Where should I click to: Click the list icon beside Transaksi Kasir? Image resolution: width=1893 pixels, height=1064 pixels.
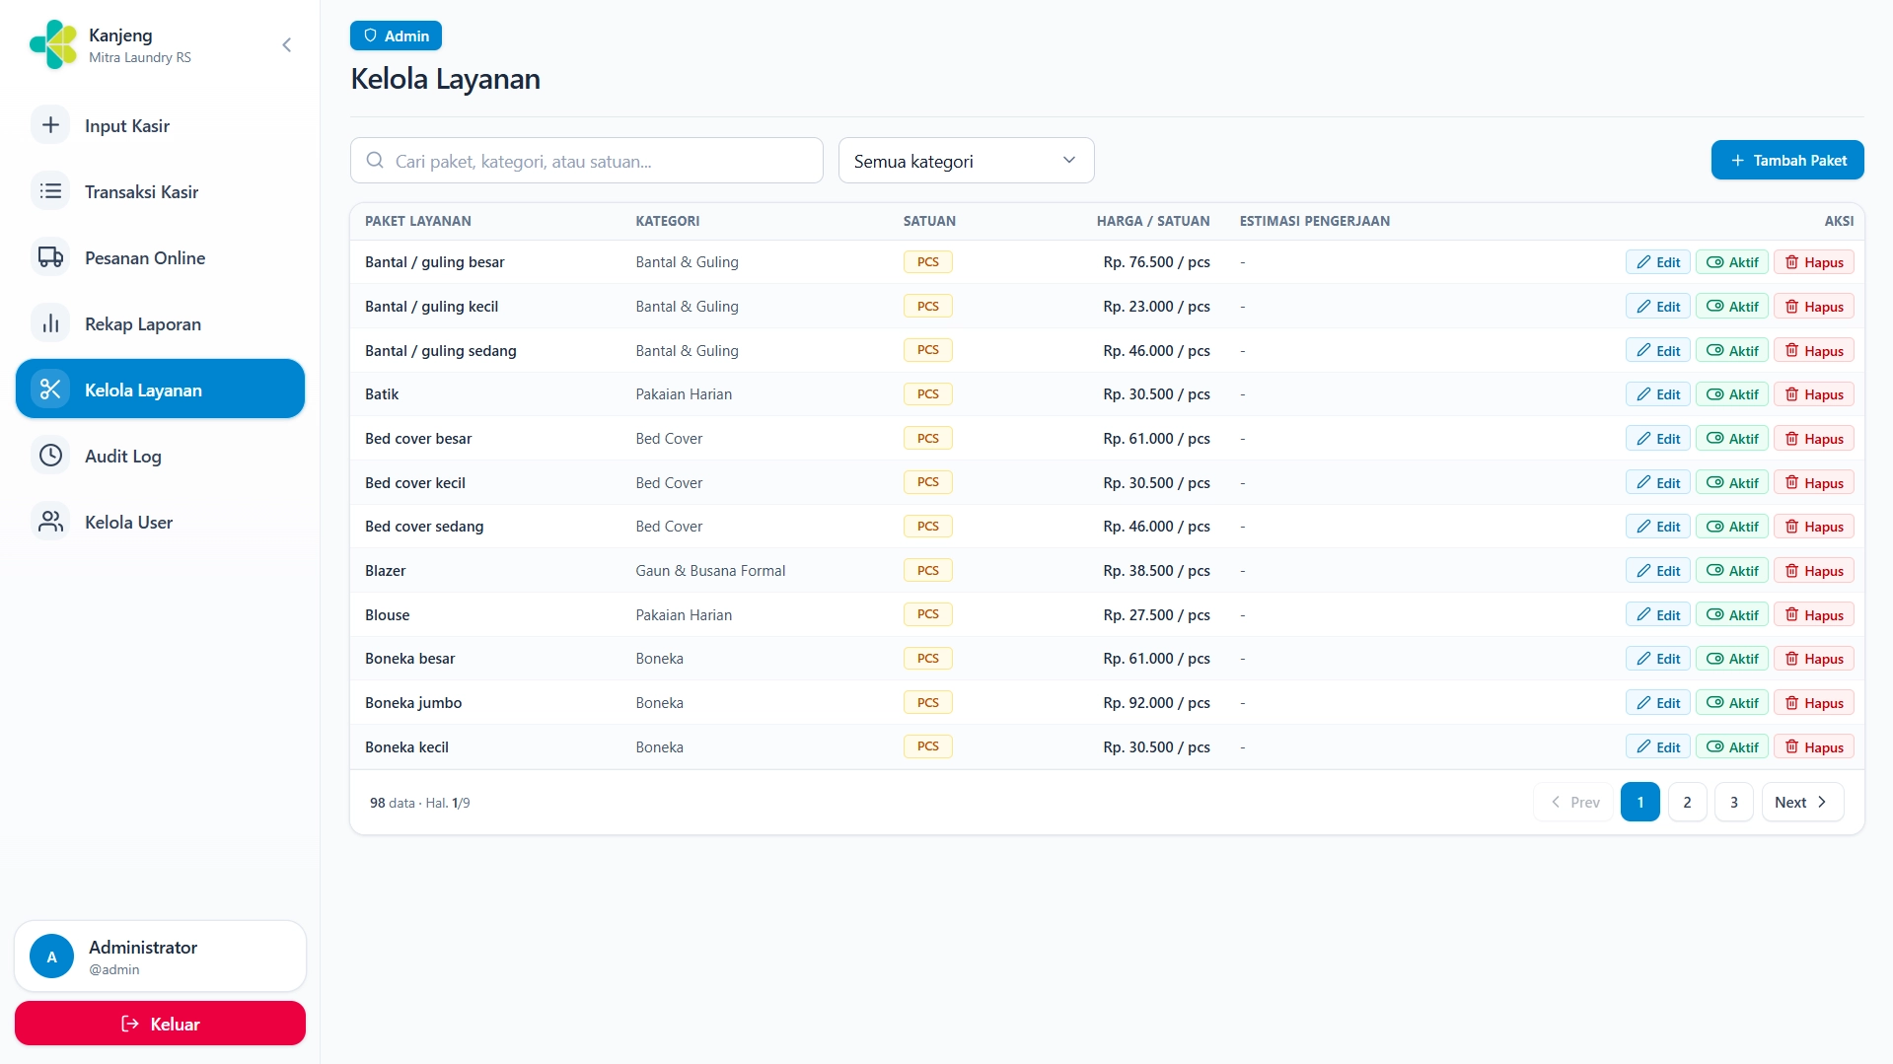(x=50, y=191)
